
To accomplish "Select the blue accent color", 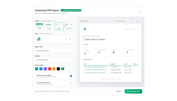I will 41,69.
